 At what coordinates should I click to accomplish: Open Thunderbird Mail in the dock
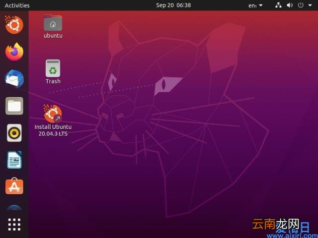point(14,79)
